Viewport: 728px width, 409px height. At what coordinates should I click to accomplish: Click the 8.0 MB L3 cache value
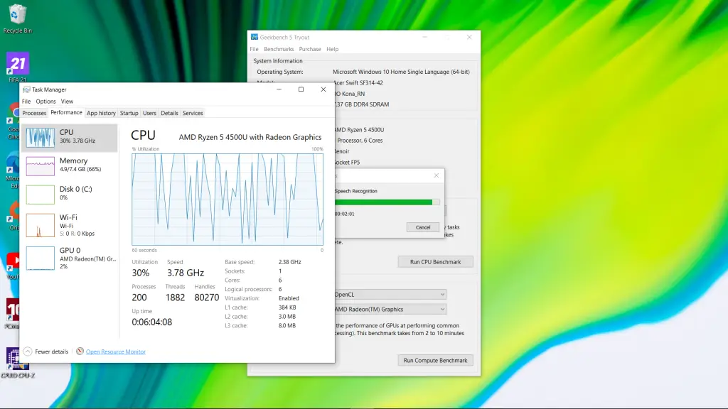(287, 325)
